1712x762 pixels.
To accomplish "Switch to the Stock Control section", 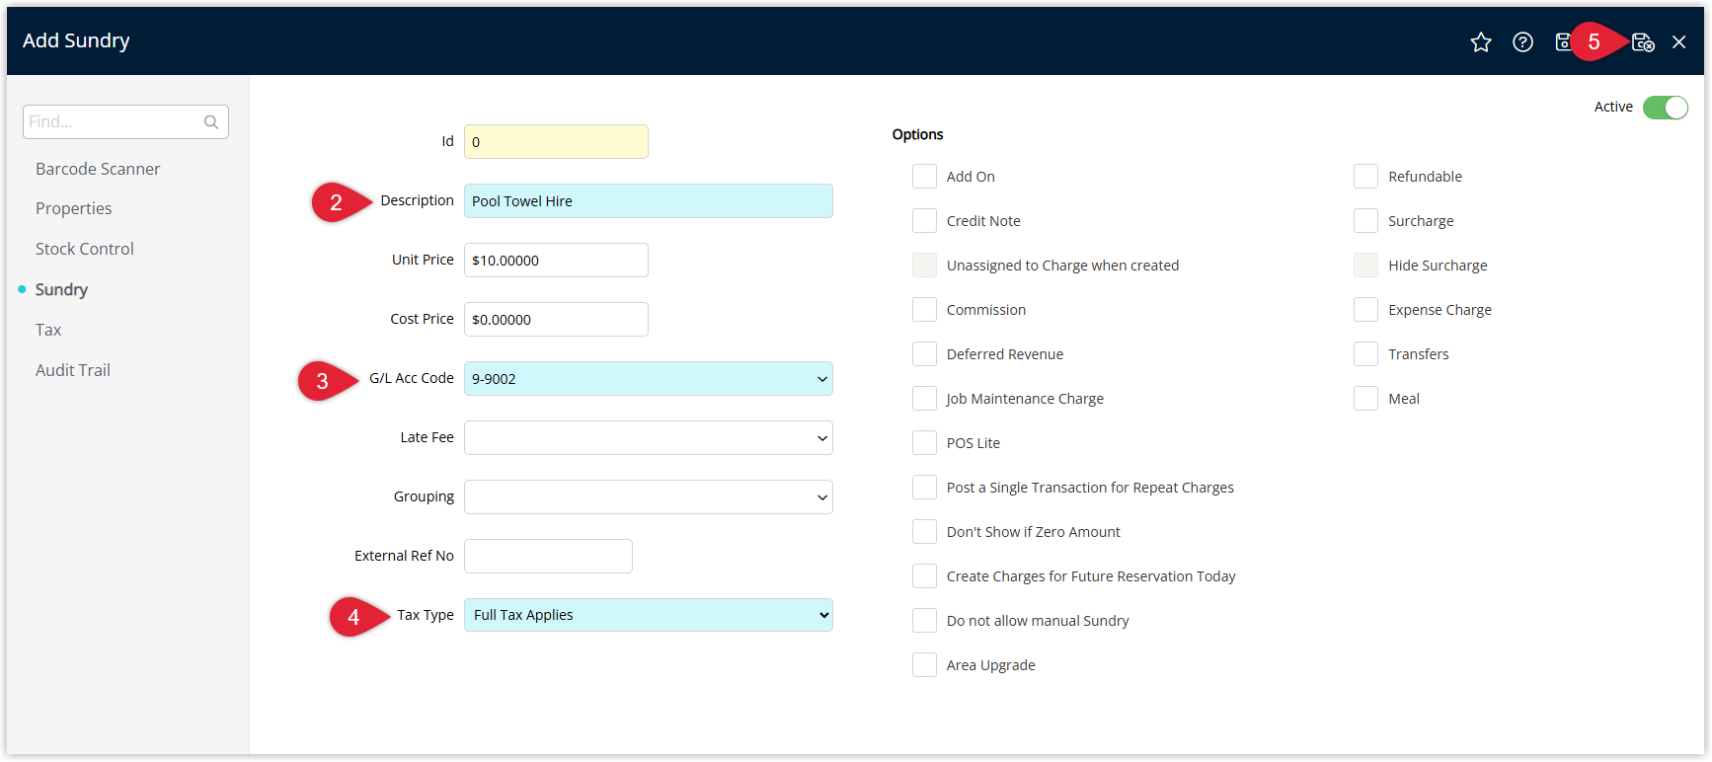I will tap(85, 250).
